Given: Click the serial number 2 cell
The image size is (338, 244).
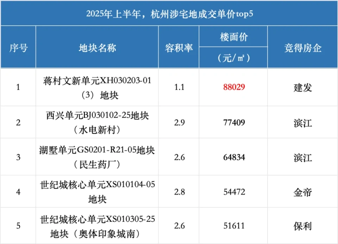Looking at the screenshot, I should tap(18, 123).
